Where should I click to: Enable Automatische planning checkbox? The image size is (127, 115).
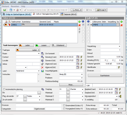coord(4,89)
